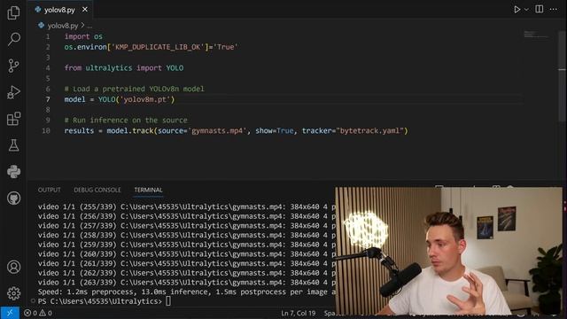Click terminal line video 1/1 (263/339)
The height and width of the screenshot is (319, 567).
click(x=186, y=283)
